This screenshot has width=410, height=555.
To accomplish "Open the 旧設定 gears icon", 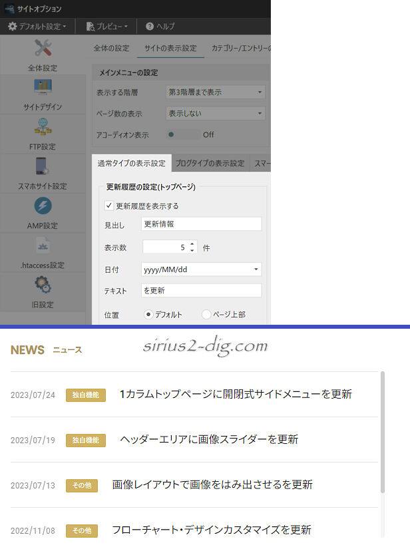I will [x=43, y=285].
